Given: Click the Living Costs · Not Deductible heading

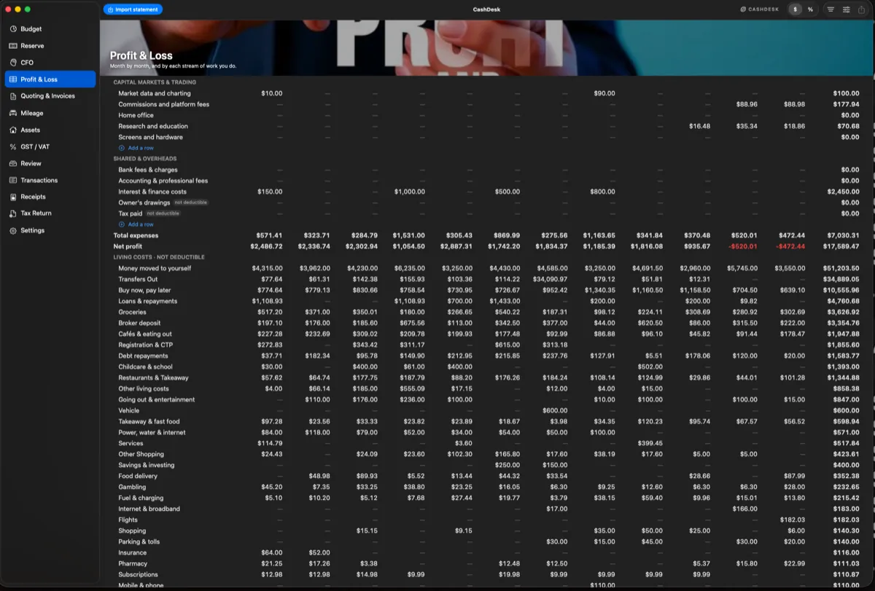Looking at the screenshot, I should click(159, 257).
